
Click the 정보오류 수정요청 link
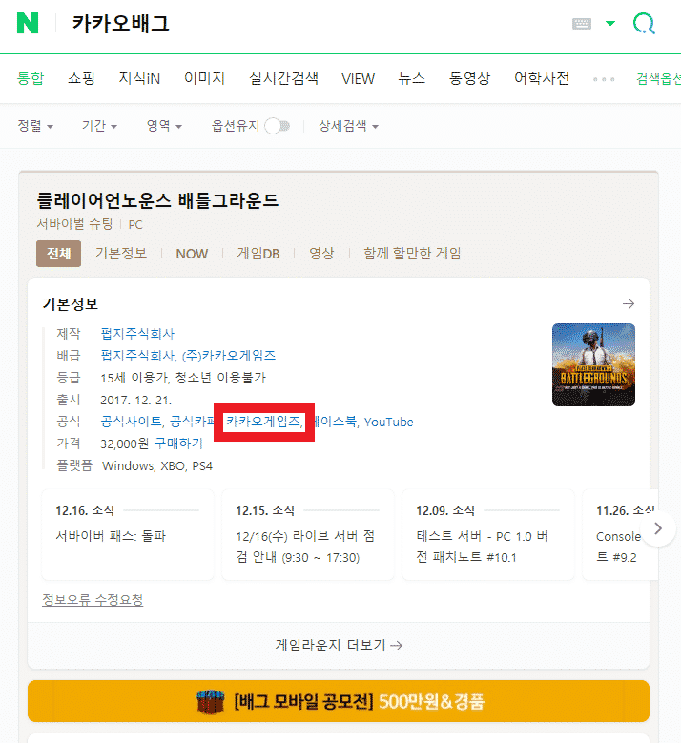click(x=93, y=600)
